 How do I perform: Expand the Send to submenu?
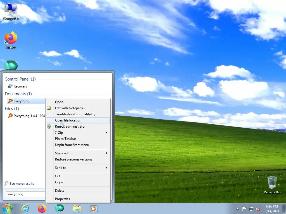(x=78, y=168)
